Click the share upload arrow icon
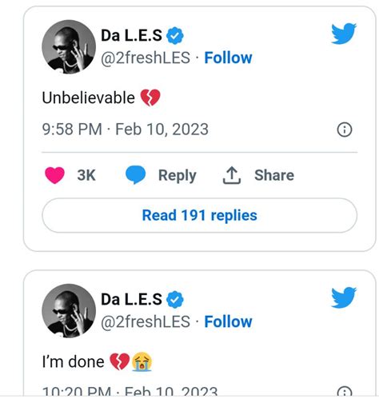This screenshot has height=399, width=379. pos(232,175)
